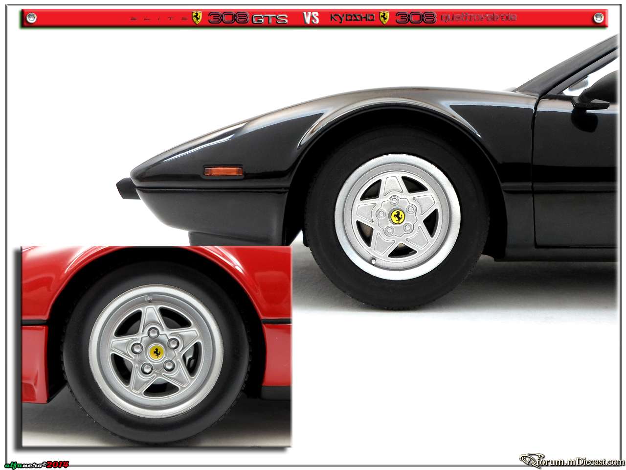Click the "VS" text in the banner

click(x=311, y=18)
